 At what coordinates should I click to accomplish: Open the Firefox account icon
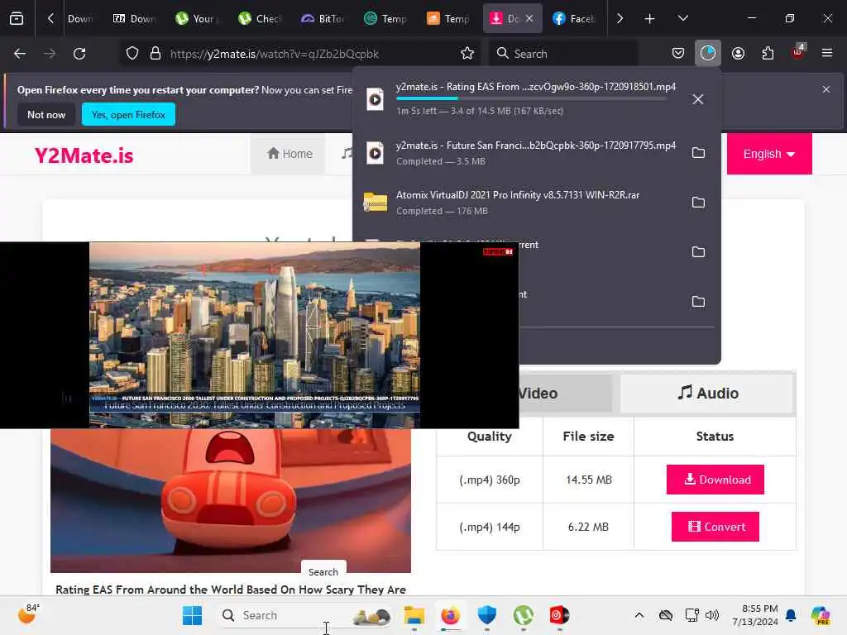738,54
